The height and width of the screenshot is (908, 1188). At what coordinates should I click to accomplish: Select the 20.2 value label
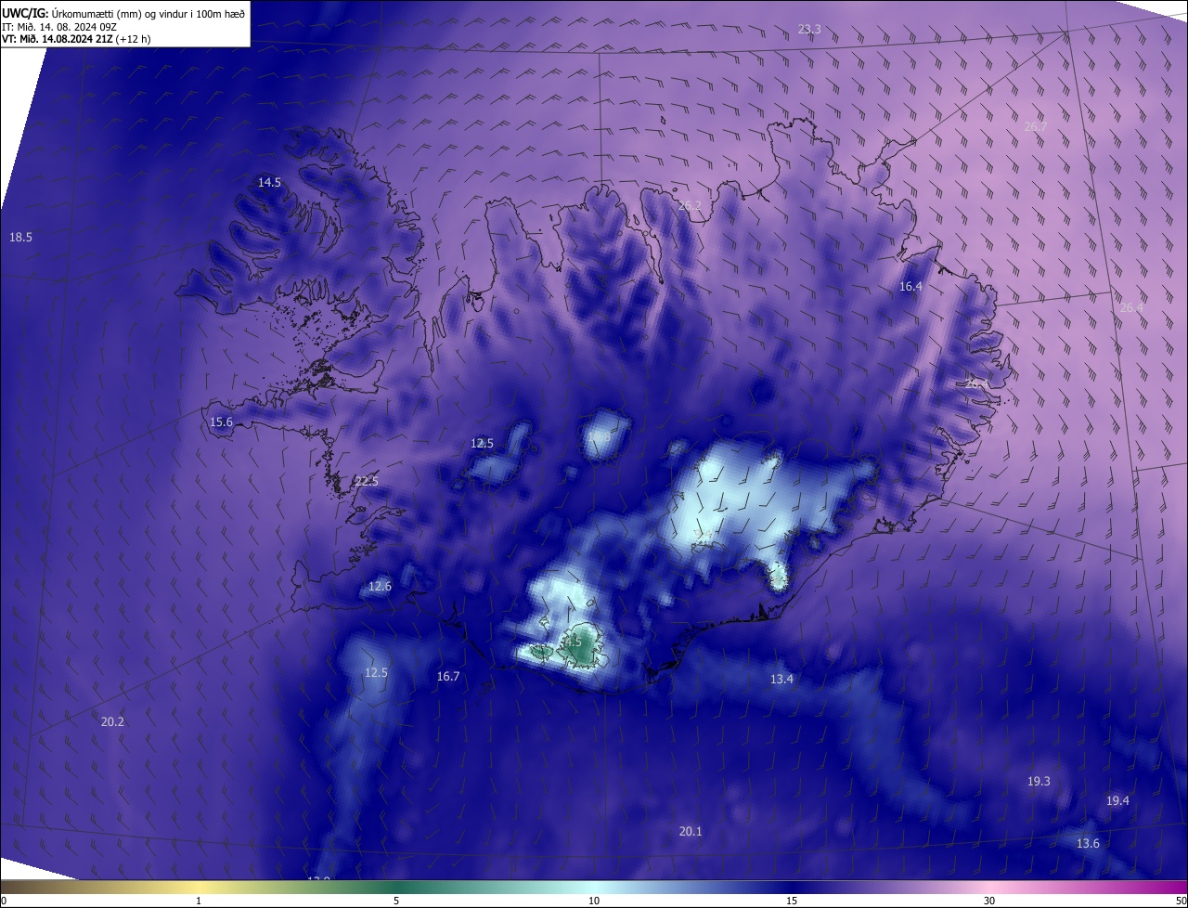click(112, 721)
